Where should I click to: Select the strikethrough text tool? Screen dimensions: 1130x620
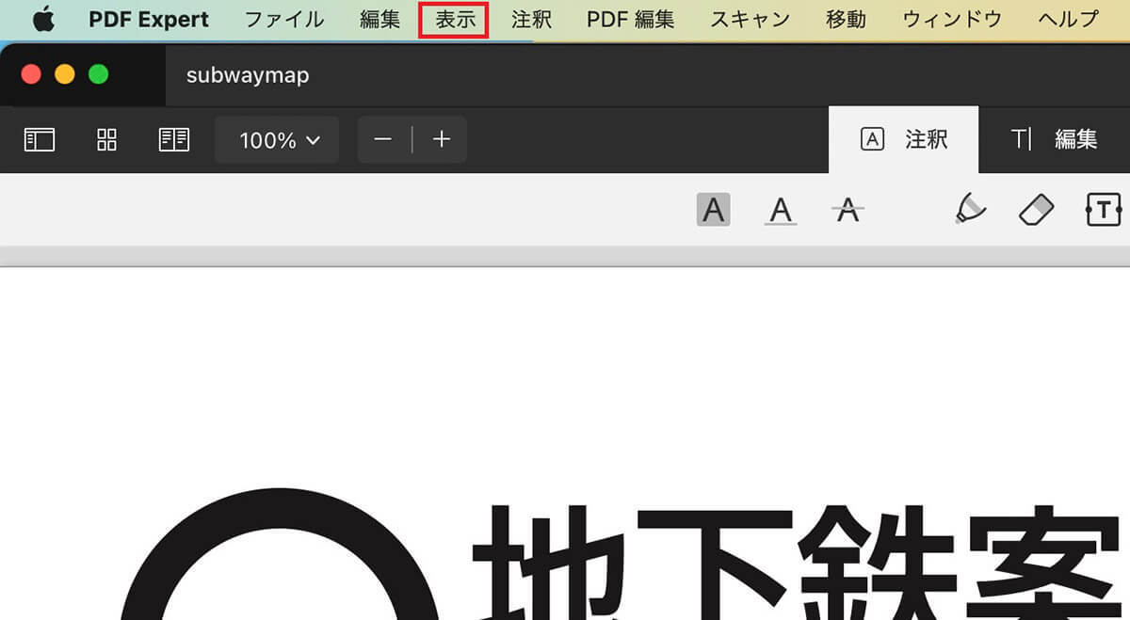point(848,209)
